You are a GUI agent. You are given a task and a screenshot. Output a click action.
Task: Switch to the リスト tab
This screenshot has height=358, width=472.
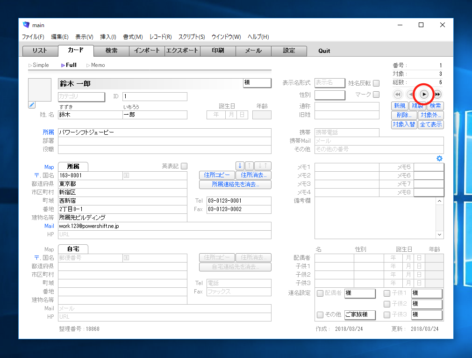40,51
